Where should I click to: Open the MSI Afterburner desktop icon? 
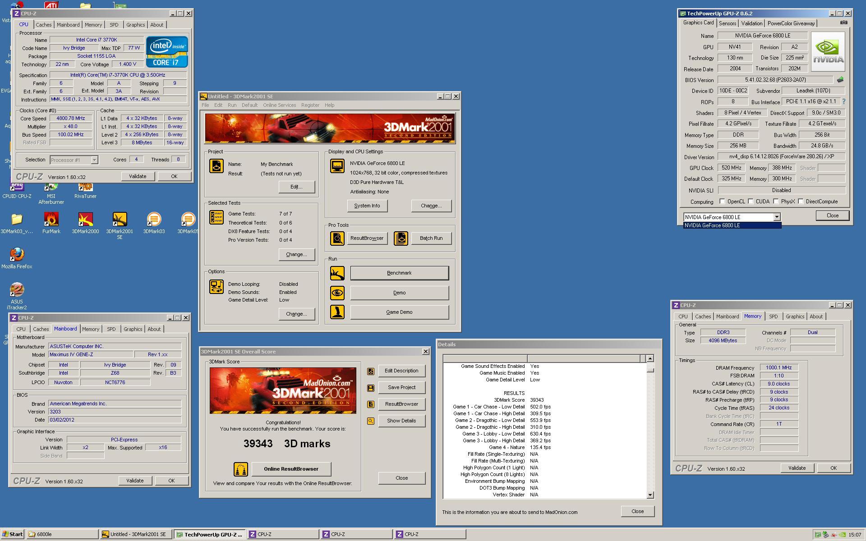51,193
